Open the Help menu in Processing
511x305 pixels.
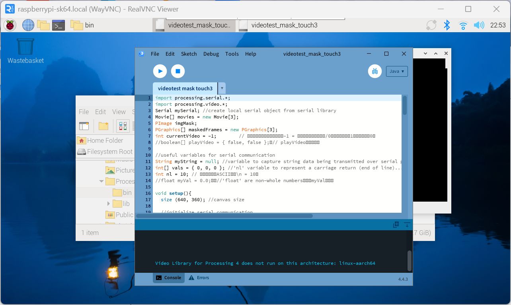pyautogui.click(x=251, y=54)
